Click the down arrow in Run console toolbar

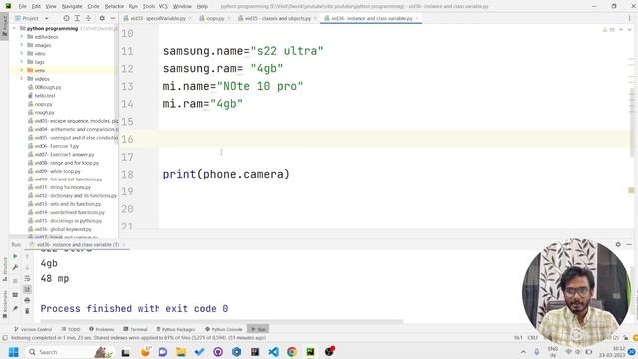27,267
